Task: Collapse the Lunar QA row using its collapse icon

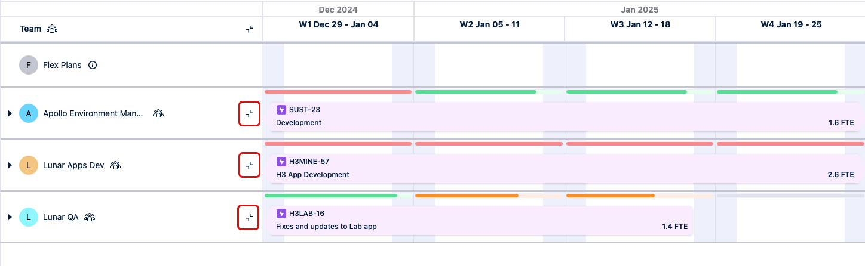Action: (249, 217)
